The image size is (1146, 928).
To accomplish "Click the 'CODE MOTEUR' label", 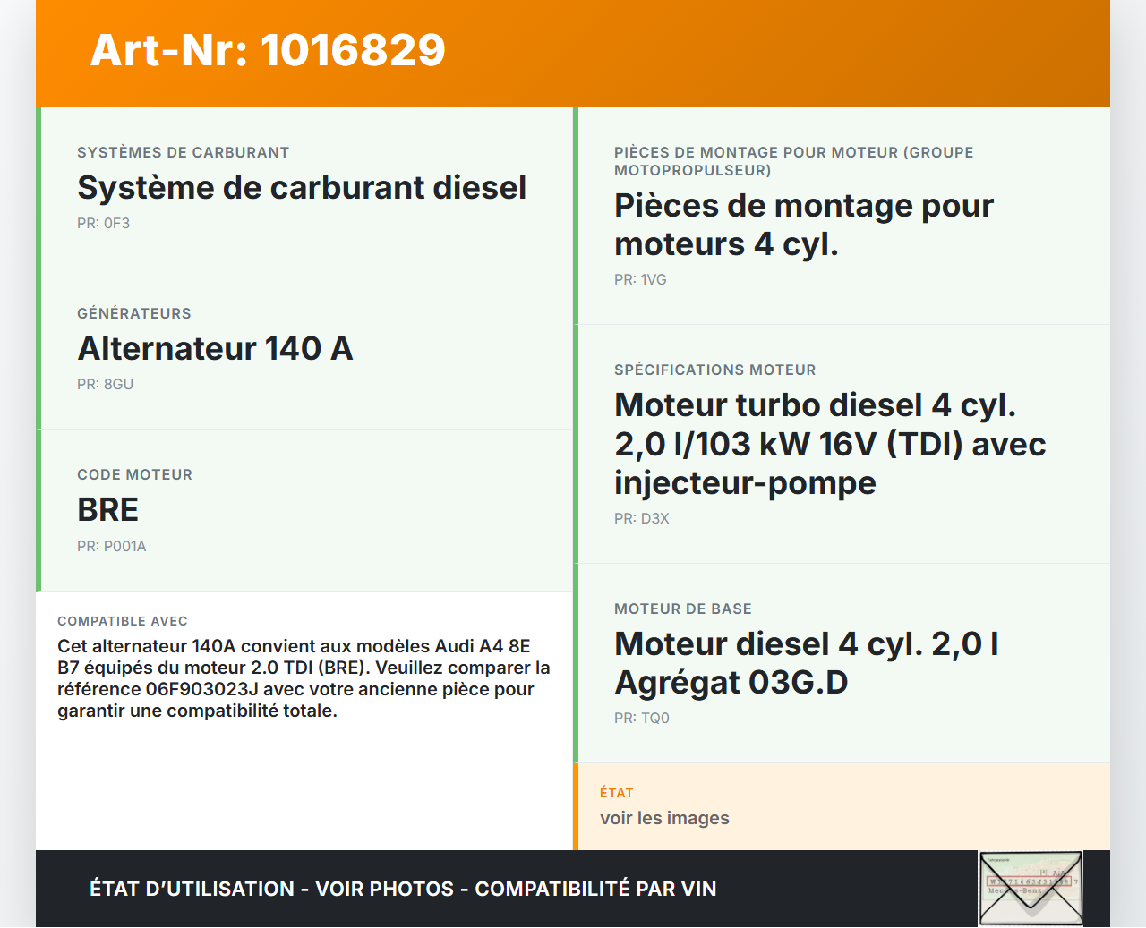I will coord(134,474).
